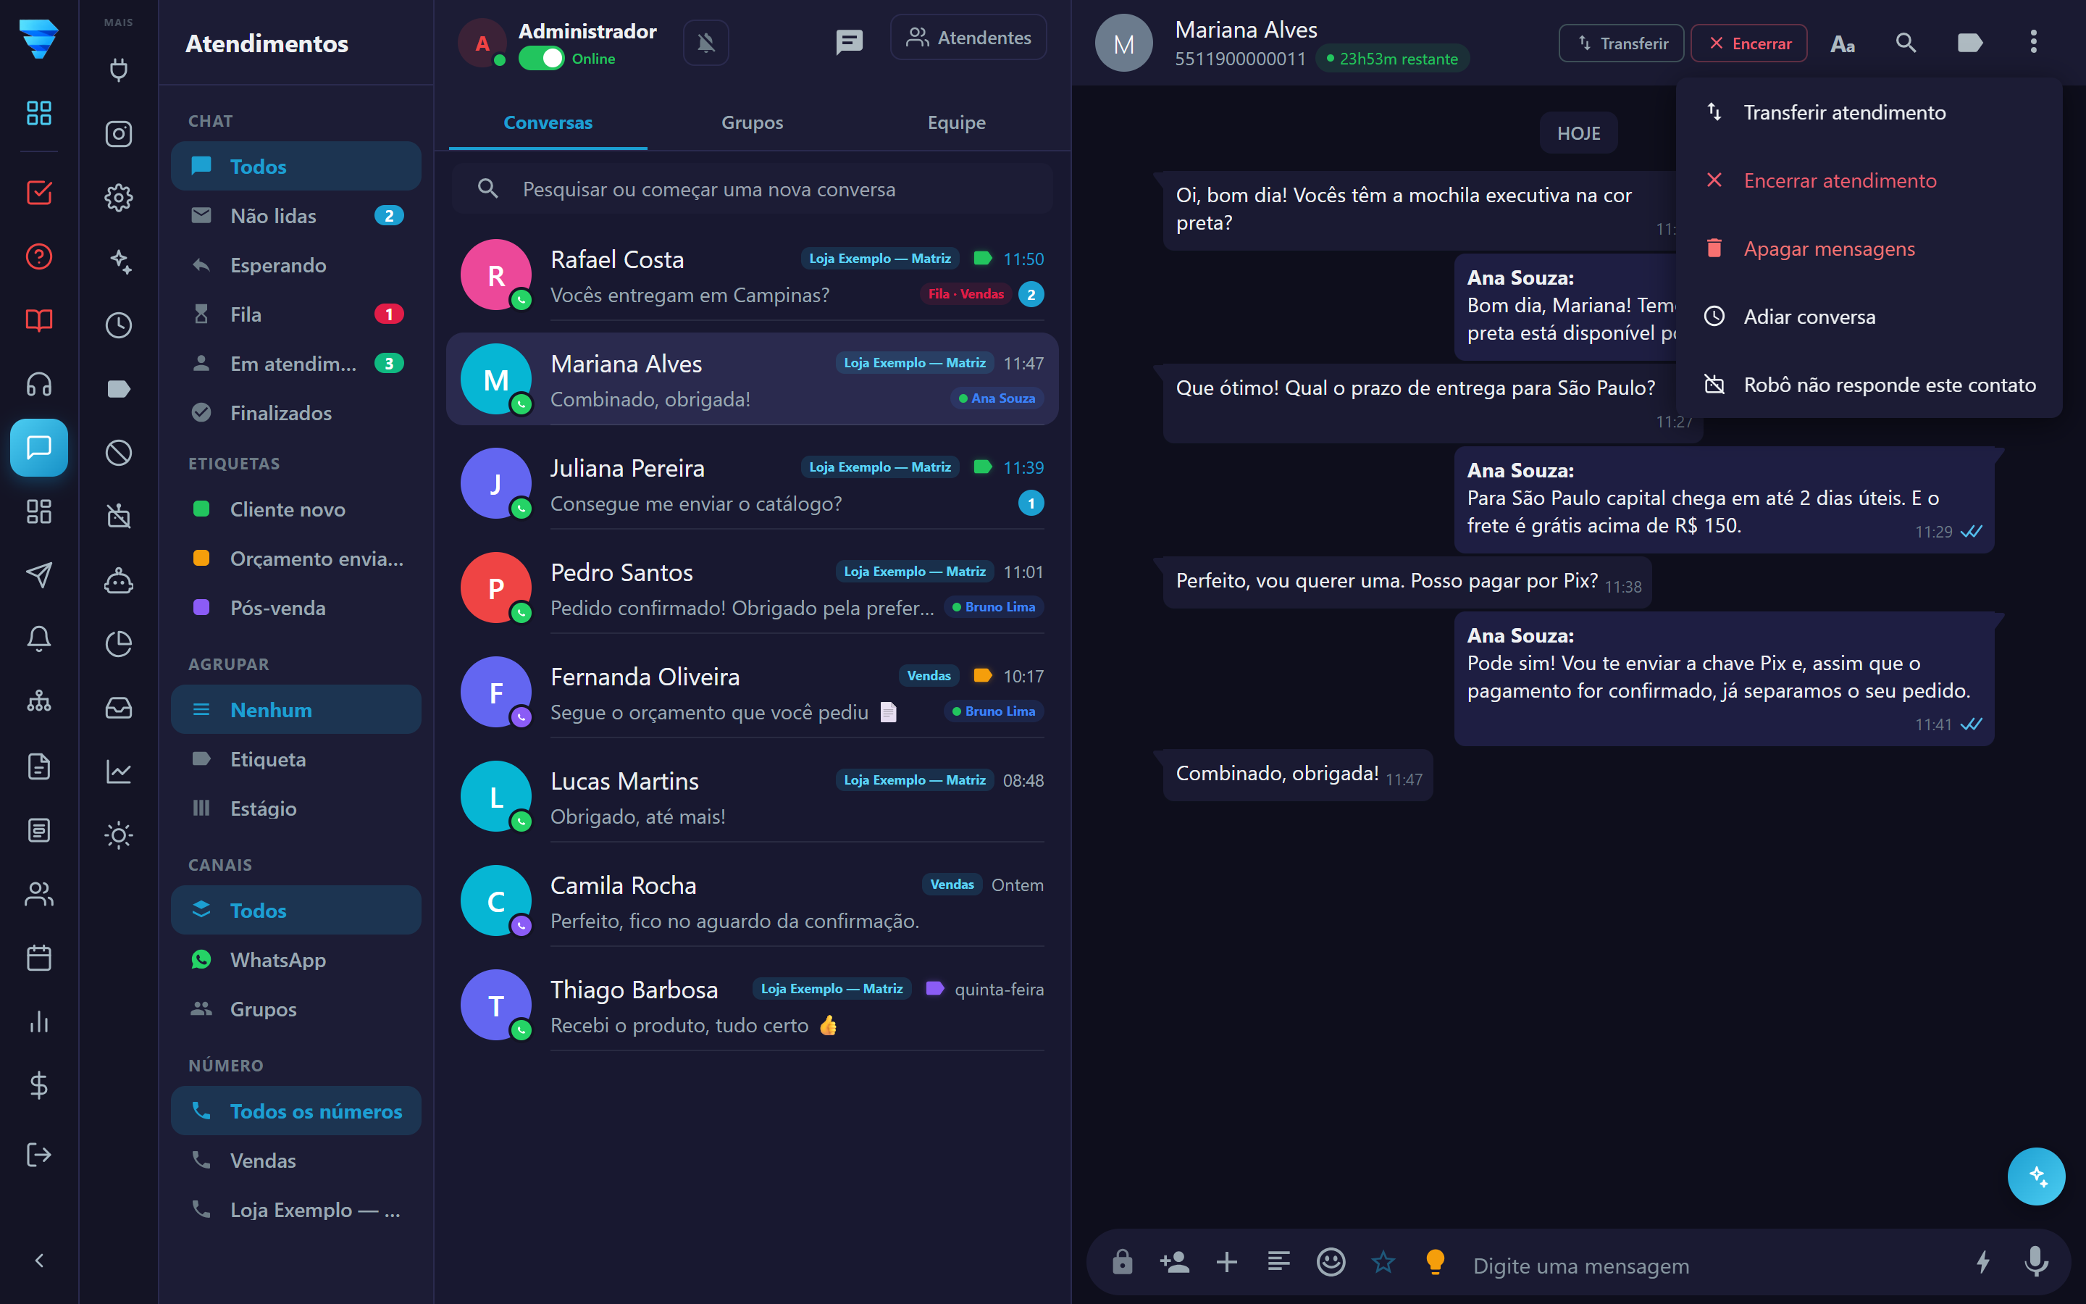Open the headphones support icon

point(39,384)
